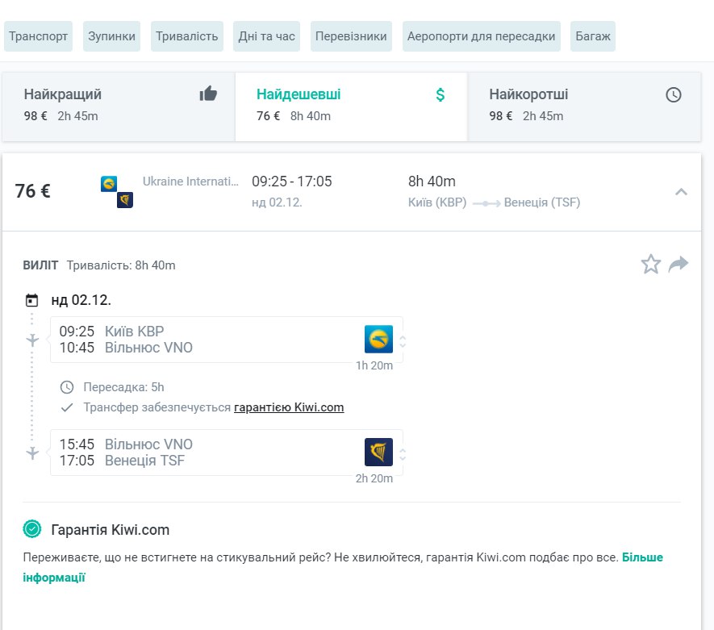The height and width of the screenshot is (630, 714).
Task: Click the plane icon beside Вільнюс-Венеція segment
Action: click(x=32, y=453)
